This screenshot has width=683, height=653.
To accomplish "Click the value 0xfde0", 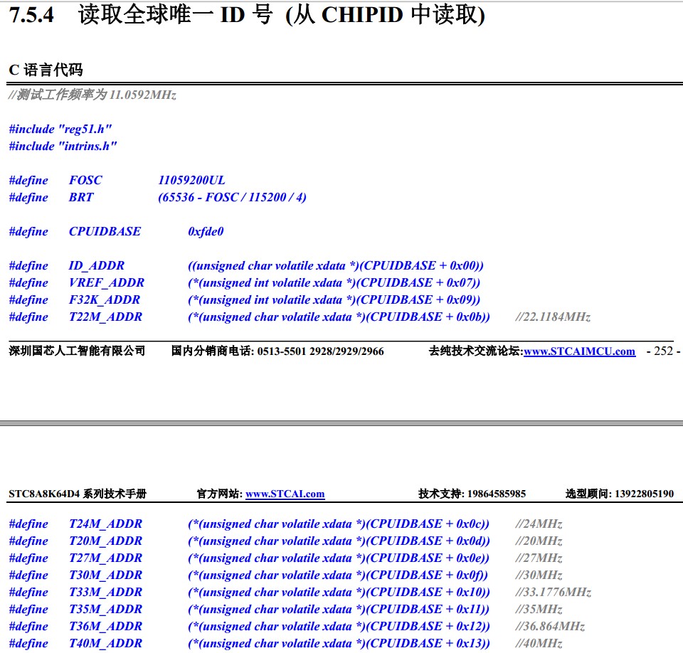I will 206,231.
